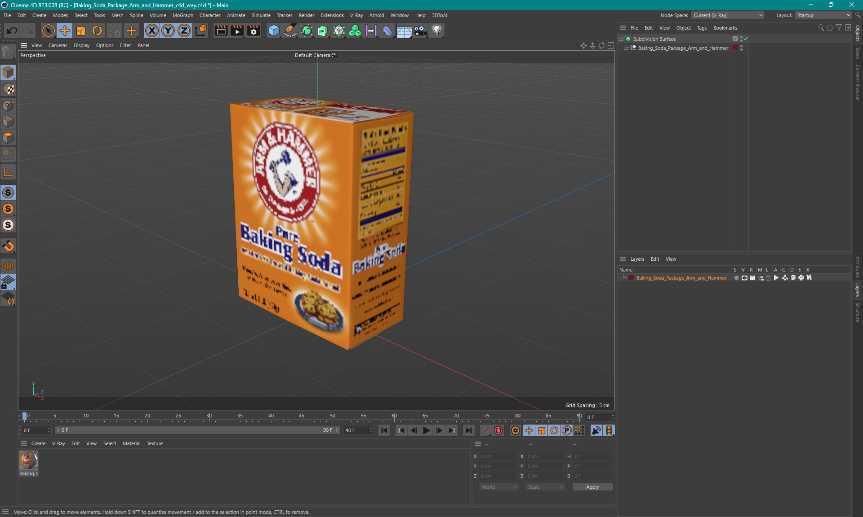Open viewport Display menu
This screenshot has height=517, width=863.
coord(81,45)
